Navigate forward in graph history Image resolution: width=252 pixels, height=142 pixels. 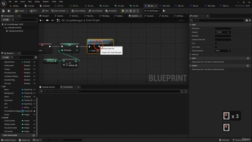click(52, 20)
